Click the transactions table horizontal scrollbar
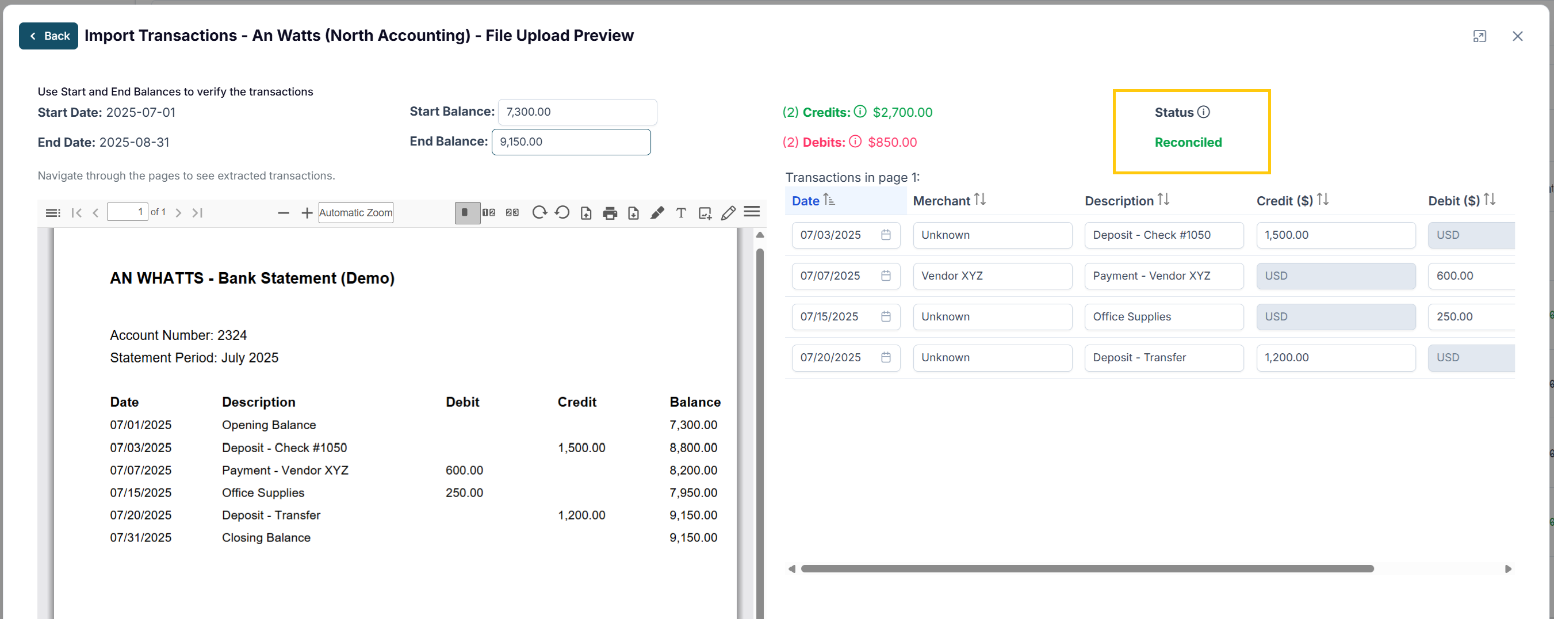Screen dimensions: 1554x619 point(1086,569)
